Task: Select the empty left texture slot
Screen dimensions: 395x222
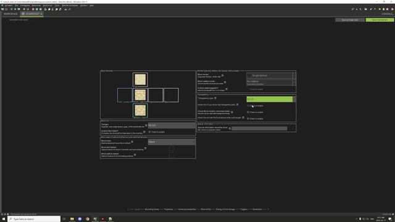Action: pos(125,95)
